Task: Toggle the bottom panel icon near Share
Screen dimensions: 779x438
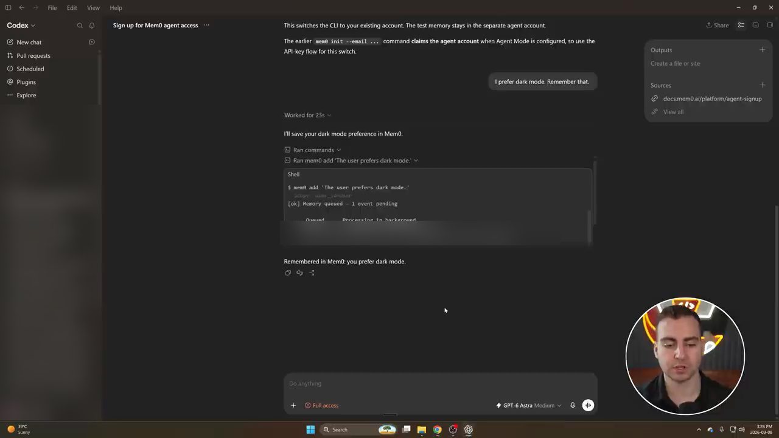Action: coord(756,26)
